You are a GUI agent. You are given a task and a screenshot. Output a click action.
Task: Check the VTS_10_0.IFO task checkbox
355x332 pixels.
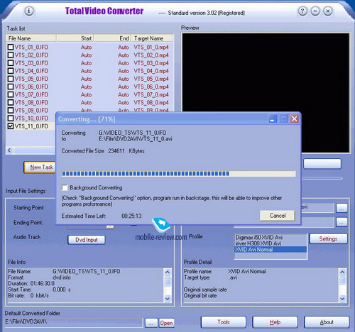[x=11, y=118]
